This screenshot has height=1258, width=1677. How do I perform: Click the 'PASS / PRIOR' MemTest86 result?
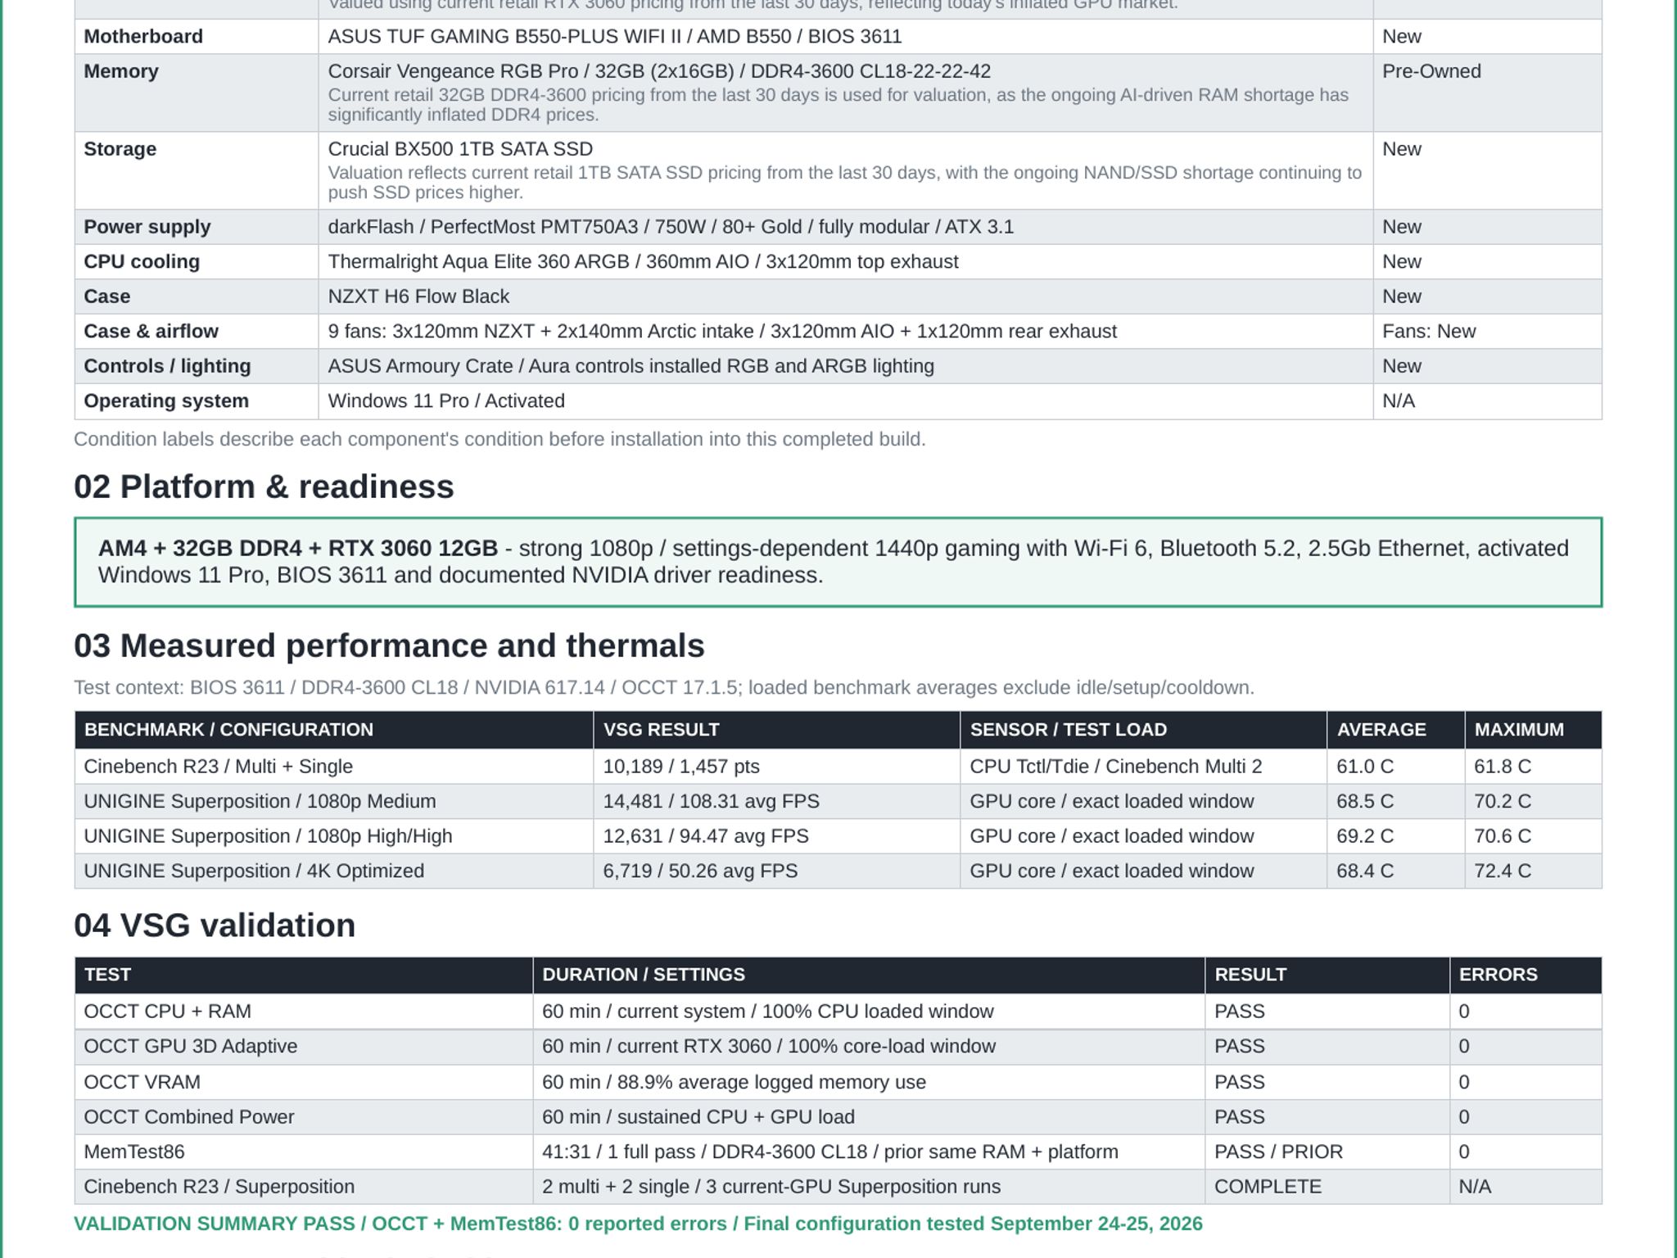click(1278, 1152)
